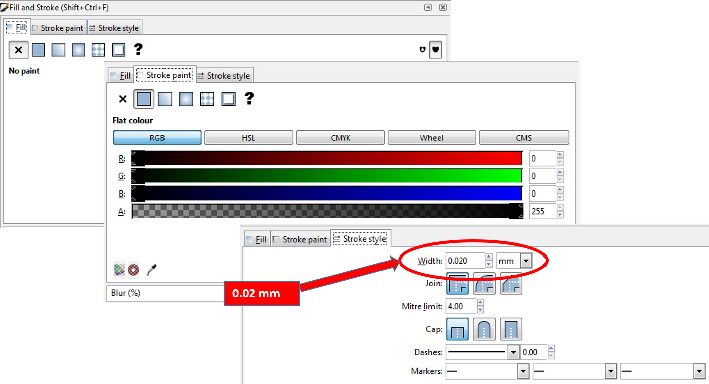Switch to CMYK colour mode

(x=340, y=138)
